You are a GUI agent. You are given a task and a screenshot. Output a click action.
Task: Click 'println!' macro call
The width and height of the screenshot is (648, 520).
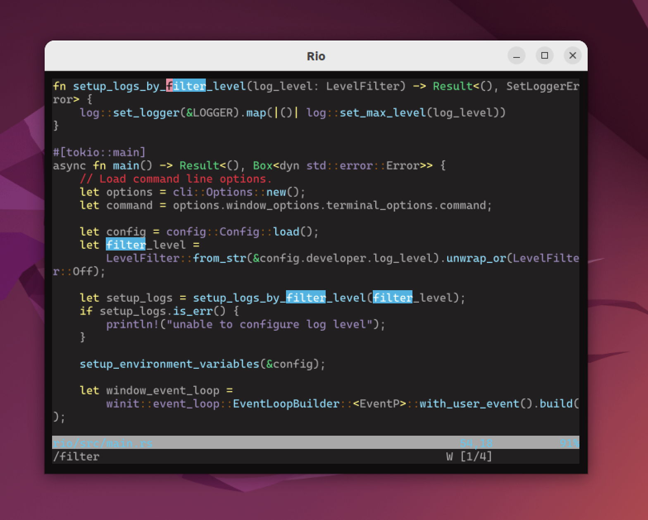pos(133,324)
